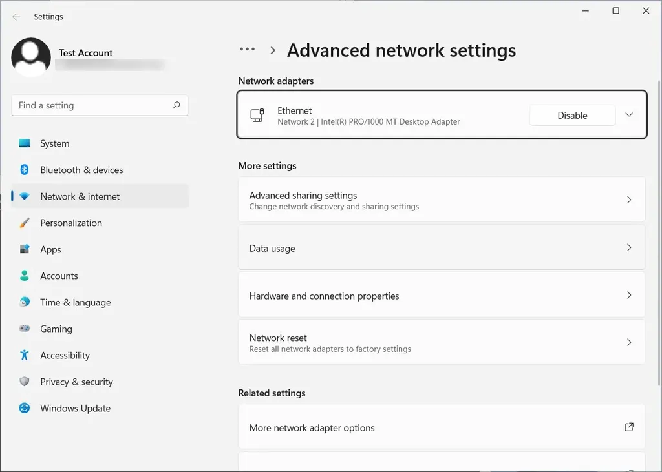Click the Bluetooth icon in sidebar
The width and height of the screenshot is (662, 472).
pos(25,170)
